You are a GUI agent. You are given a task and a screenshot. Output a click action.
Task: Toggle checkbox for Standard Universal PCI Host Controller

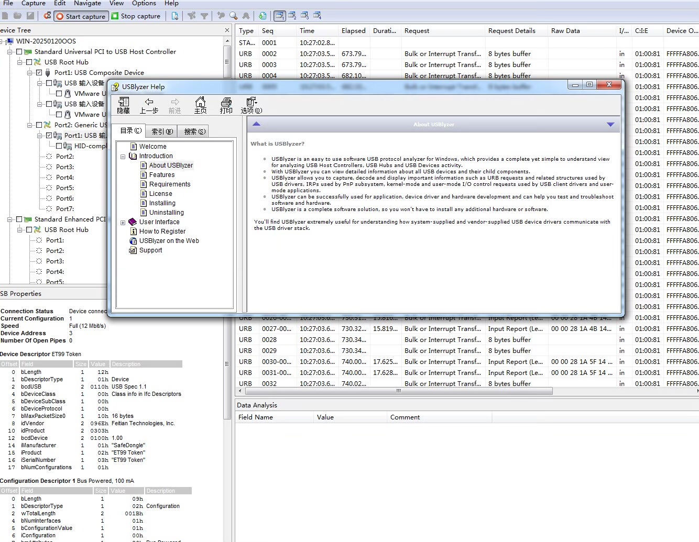point(19,52)
